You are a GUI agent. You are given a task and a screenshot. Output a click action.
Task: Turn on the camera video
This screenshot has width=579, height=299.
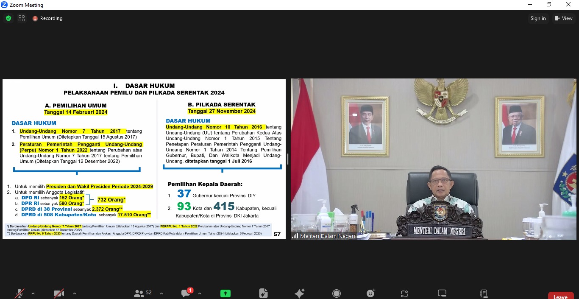tap(59, 293)
